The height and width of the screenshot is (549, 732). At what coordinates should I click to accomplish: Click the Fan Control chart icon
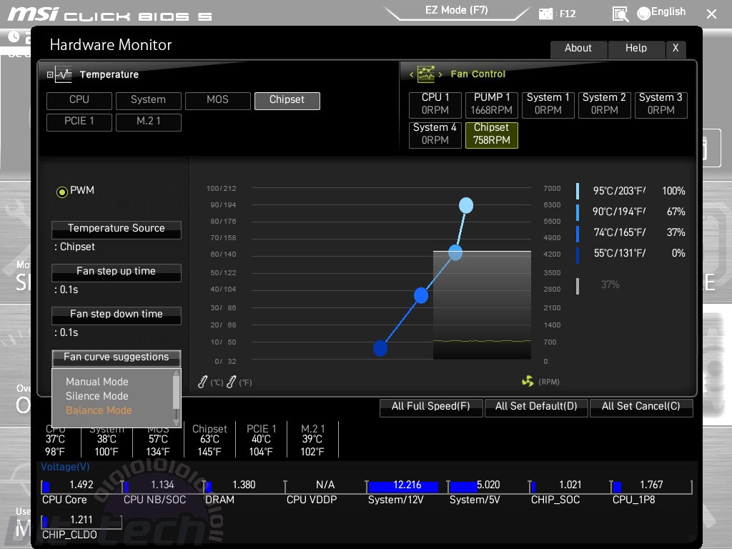(x=426, y=74)
